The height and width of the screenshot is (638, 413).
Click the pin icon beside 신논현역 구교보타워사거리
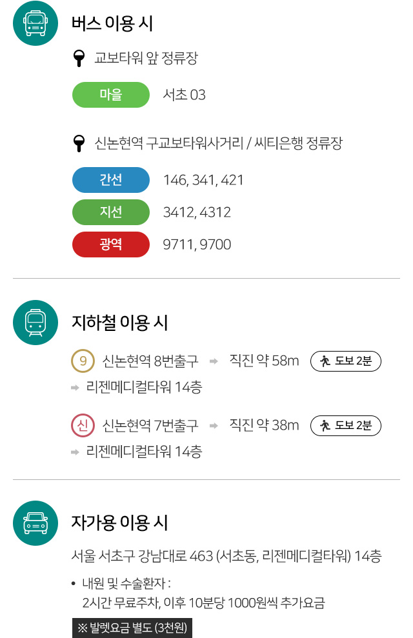pyautogui.click(x=79, y=143)
